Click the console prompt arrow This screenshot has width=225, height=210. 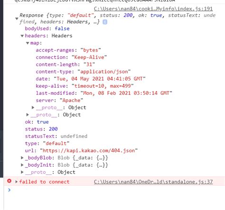(9, 190)
